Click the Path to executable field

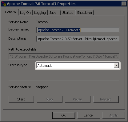64,56
